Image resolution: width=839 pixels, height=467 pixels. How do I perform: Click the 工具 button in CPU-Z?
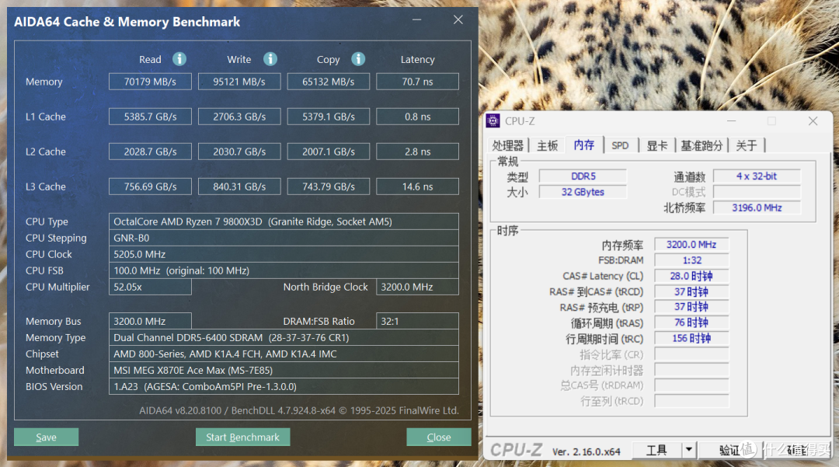(656, 450)
